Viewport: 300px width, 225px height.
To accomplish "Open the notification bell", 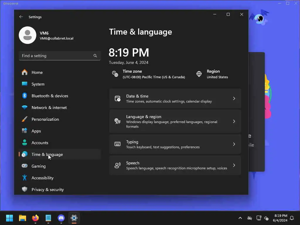I will click(x=292, y=218).
